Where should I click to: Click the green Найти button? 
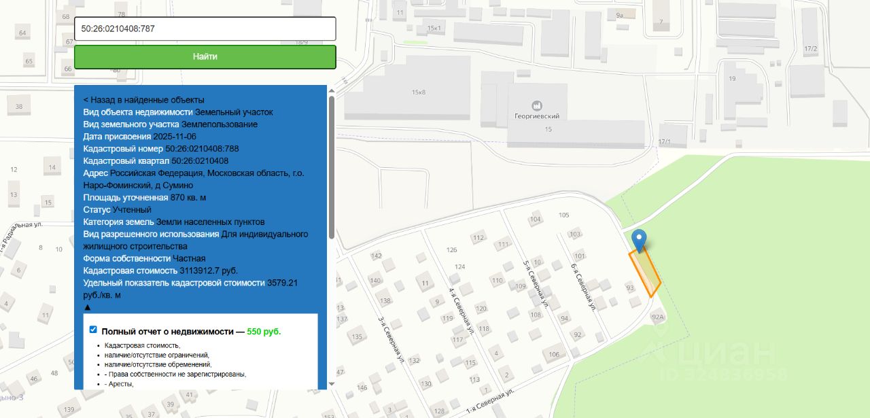[x=205, y=57]
